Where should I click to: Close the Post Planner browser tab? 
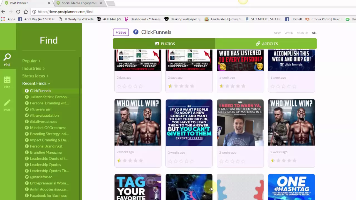49,3
